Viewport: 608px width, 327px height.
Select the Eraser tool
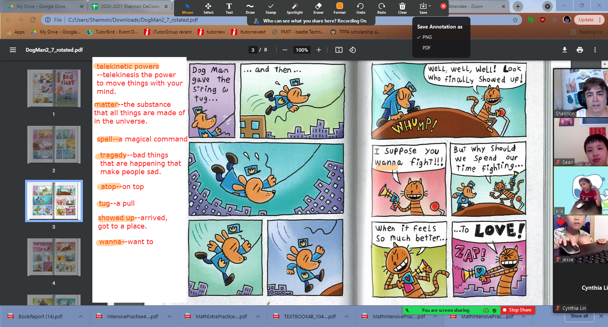318,8
